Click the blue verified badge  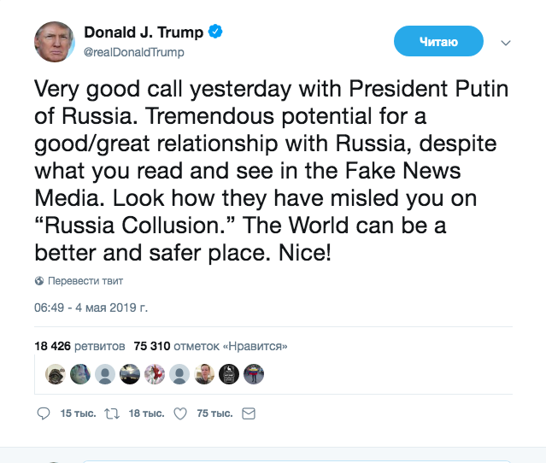218,32
